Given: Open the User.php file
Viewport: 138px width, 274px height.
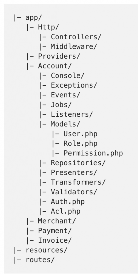Looking at the screenshot, I should click(x=80, y=134).
